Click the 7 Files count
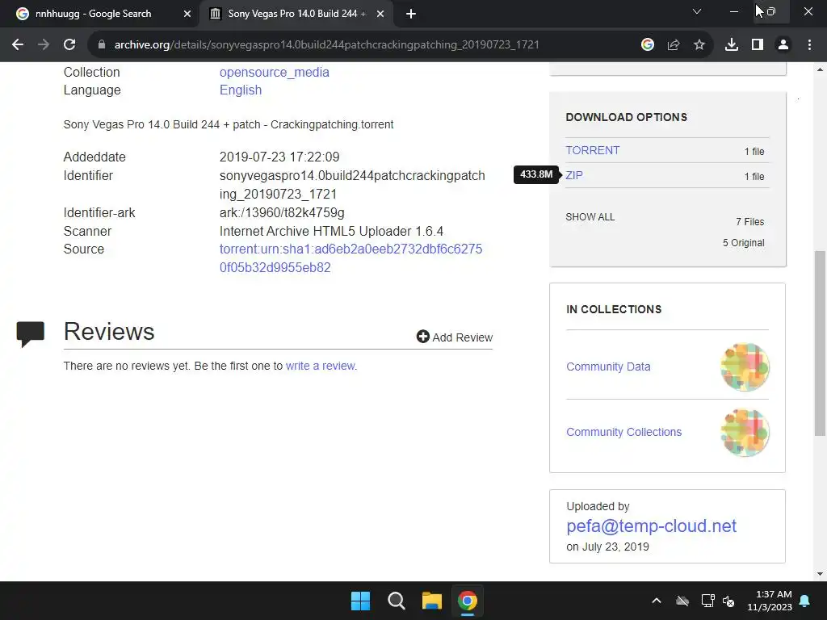 click(749, 222)
